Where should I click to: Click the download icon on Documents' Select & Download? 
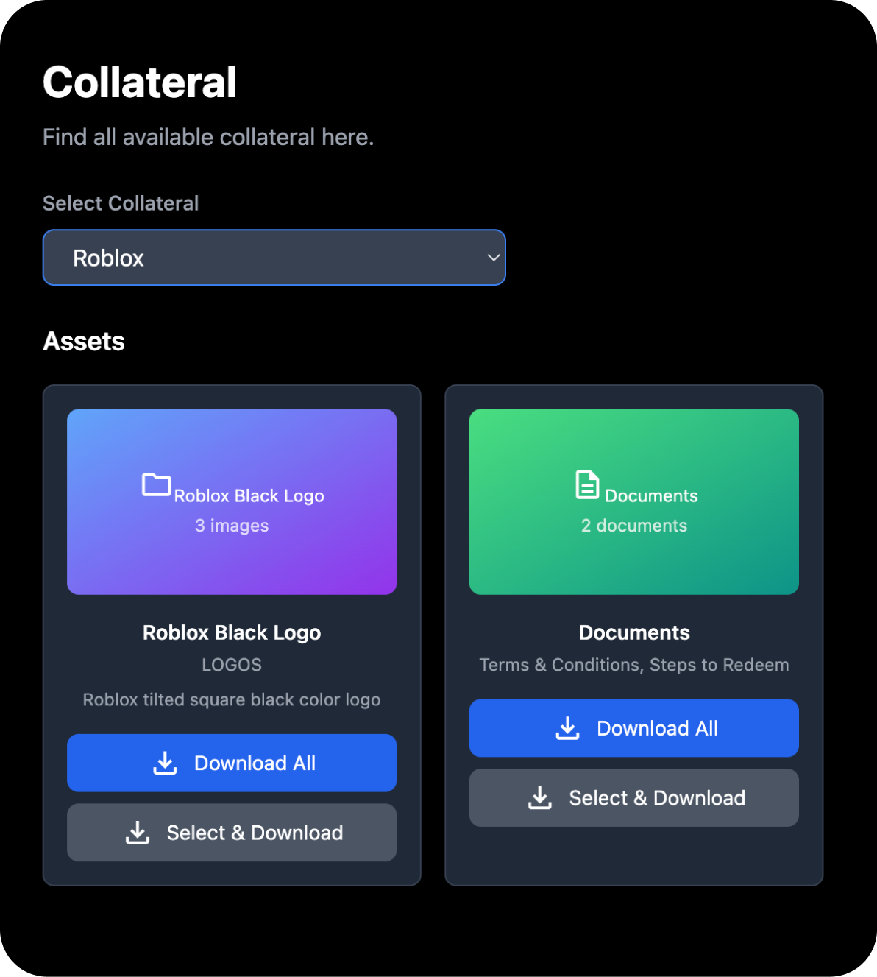[x=540, y=798]
